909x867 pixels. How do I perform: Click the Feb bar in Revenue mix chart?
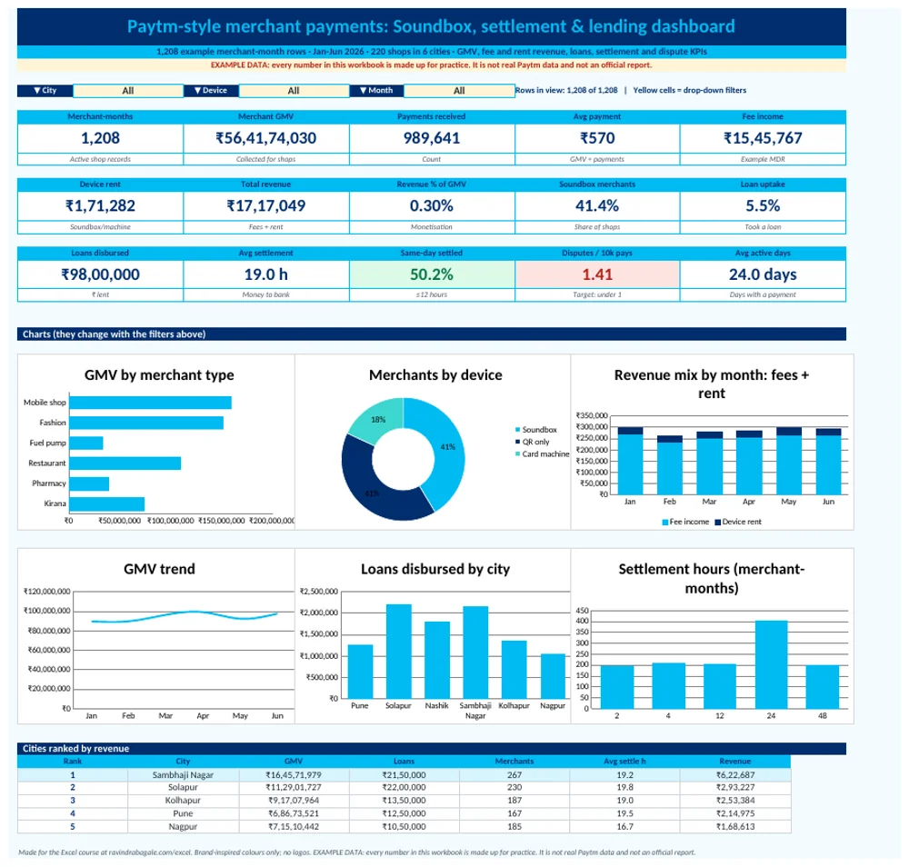coord(670,464)
